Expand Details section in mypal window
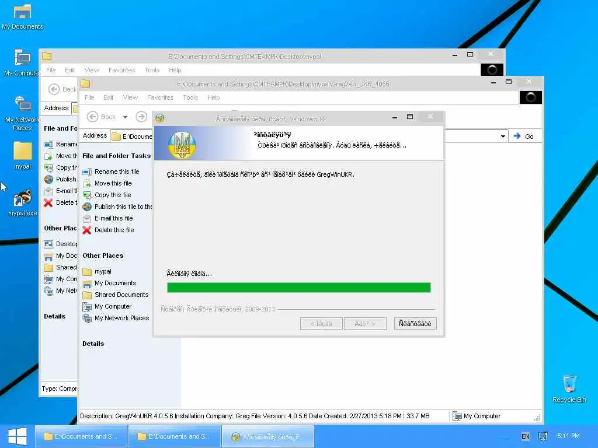Screen dimensions: 598x448 click(54, 316)
